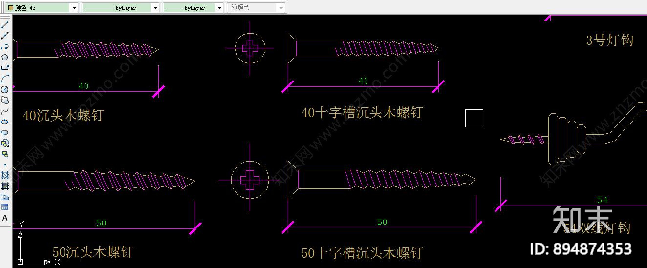Select the Region tool

pos(5,197)
